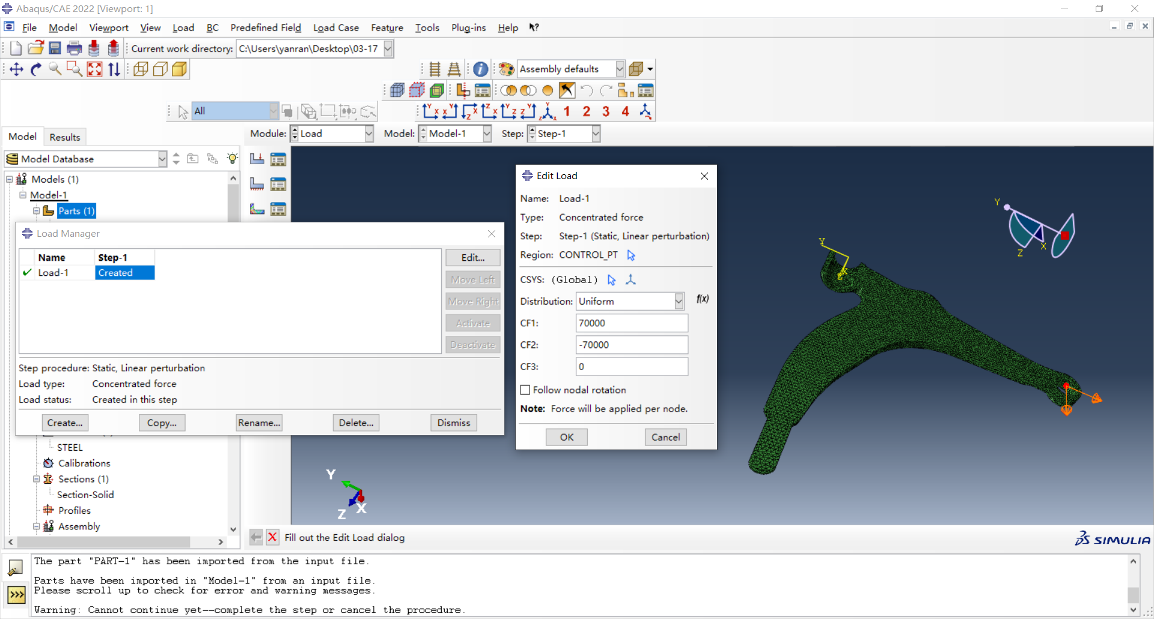Viewport: 1154px width, 619px height.
Task: Open the Model dropdown showing Model-1
Action: click(x=487, y=133)
